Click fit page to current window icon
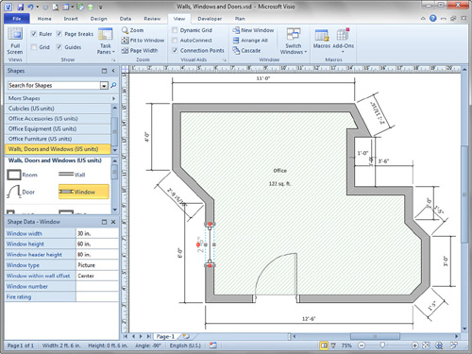The image size is (472, 354). click(x=426, y=346)
